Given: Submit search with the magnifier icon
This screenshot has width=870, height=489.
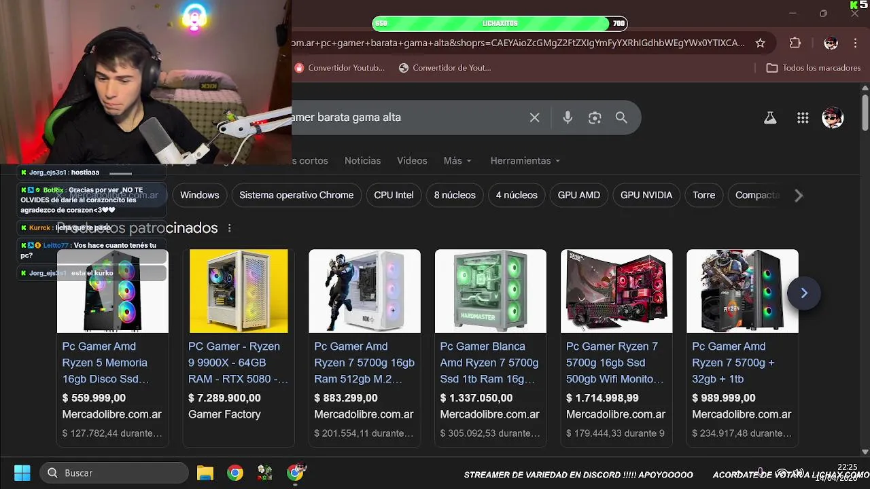Looking at the screenshot, I should click(x=621, y=117).
